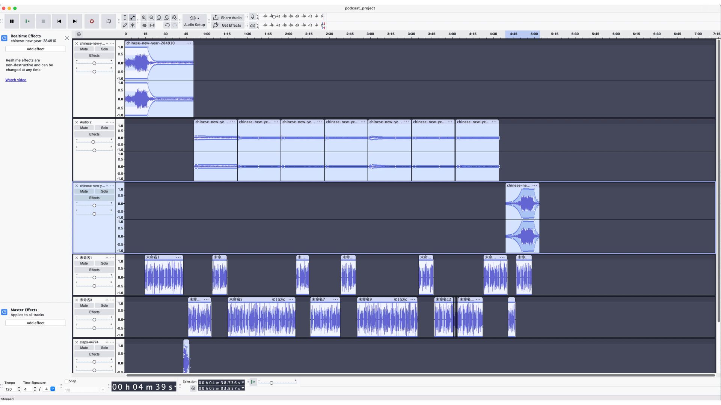Click the Zoom In magnifier
The image size is (721, 405).
pos(144,18)
